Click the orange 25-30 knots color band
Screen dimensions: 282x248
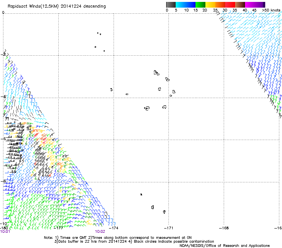pos(220,5)
